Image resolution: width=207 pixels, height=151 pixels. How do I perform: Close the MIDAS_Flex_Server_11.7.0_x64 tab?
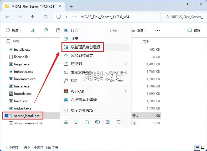[60, 6]
